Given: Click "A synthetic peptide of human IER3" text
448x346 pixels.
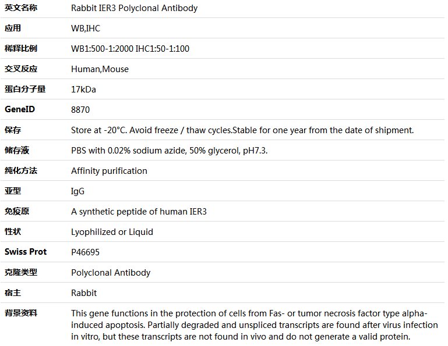Looking at the screenshot, I should pos(139,212).
